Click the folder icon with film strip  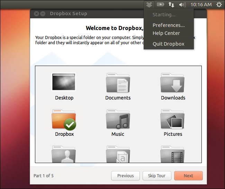tap(172, 154)
